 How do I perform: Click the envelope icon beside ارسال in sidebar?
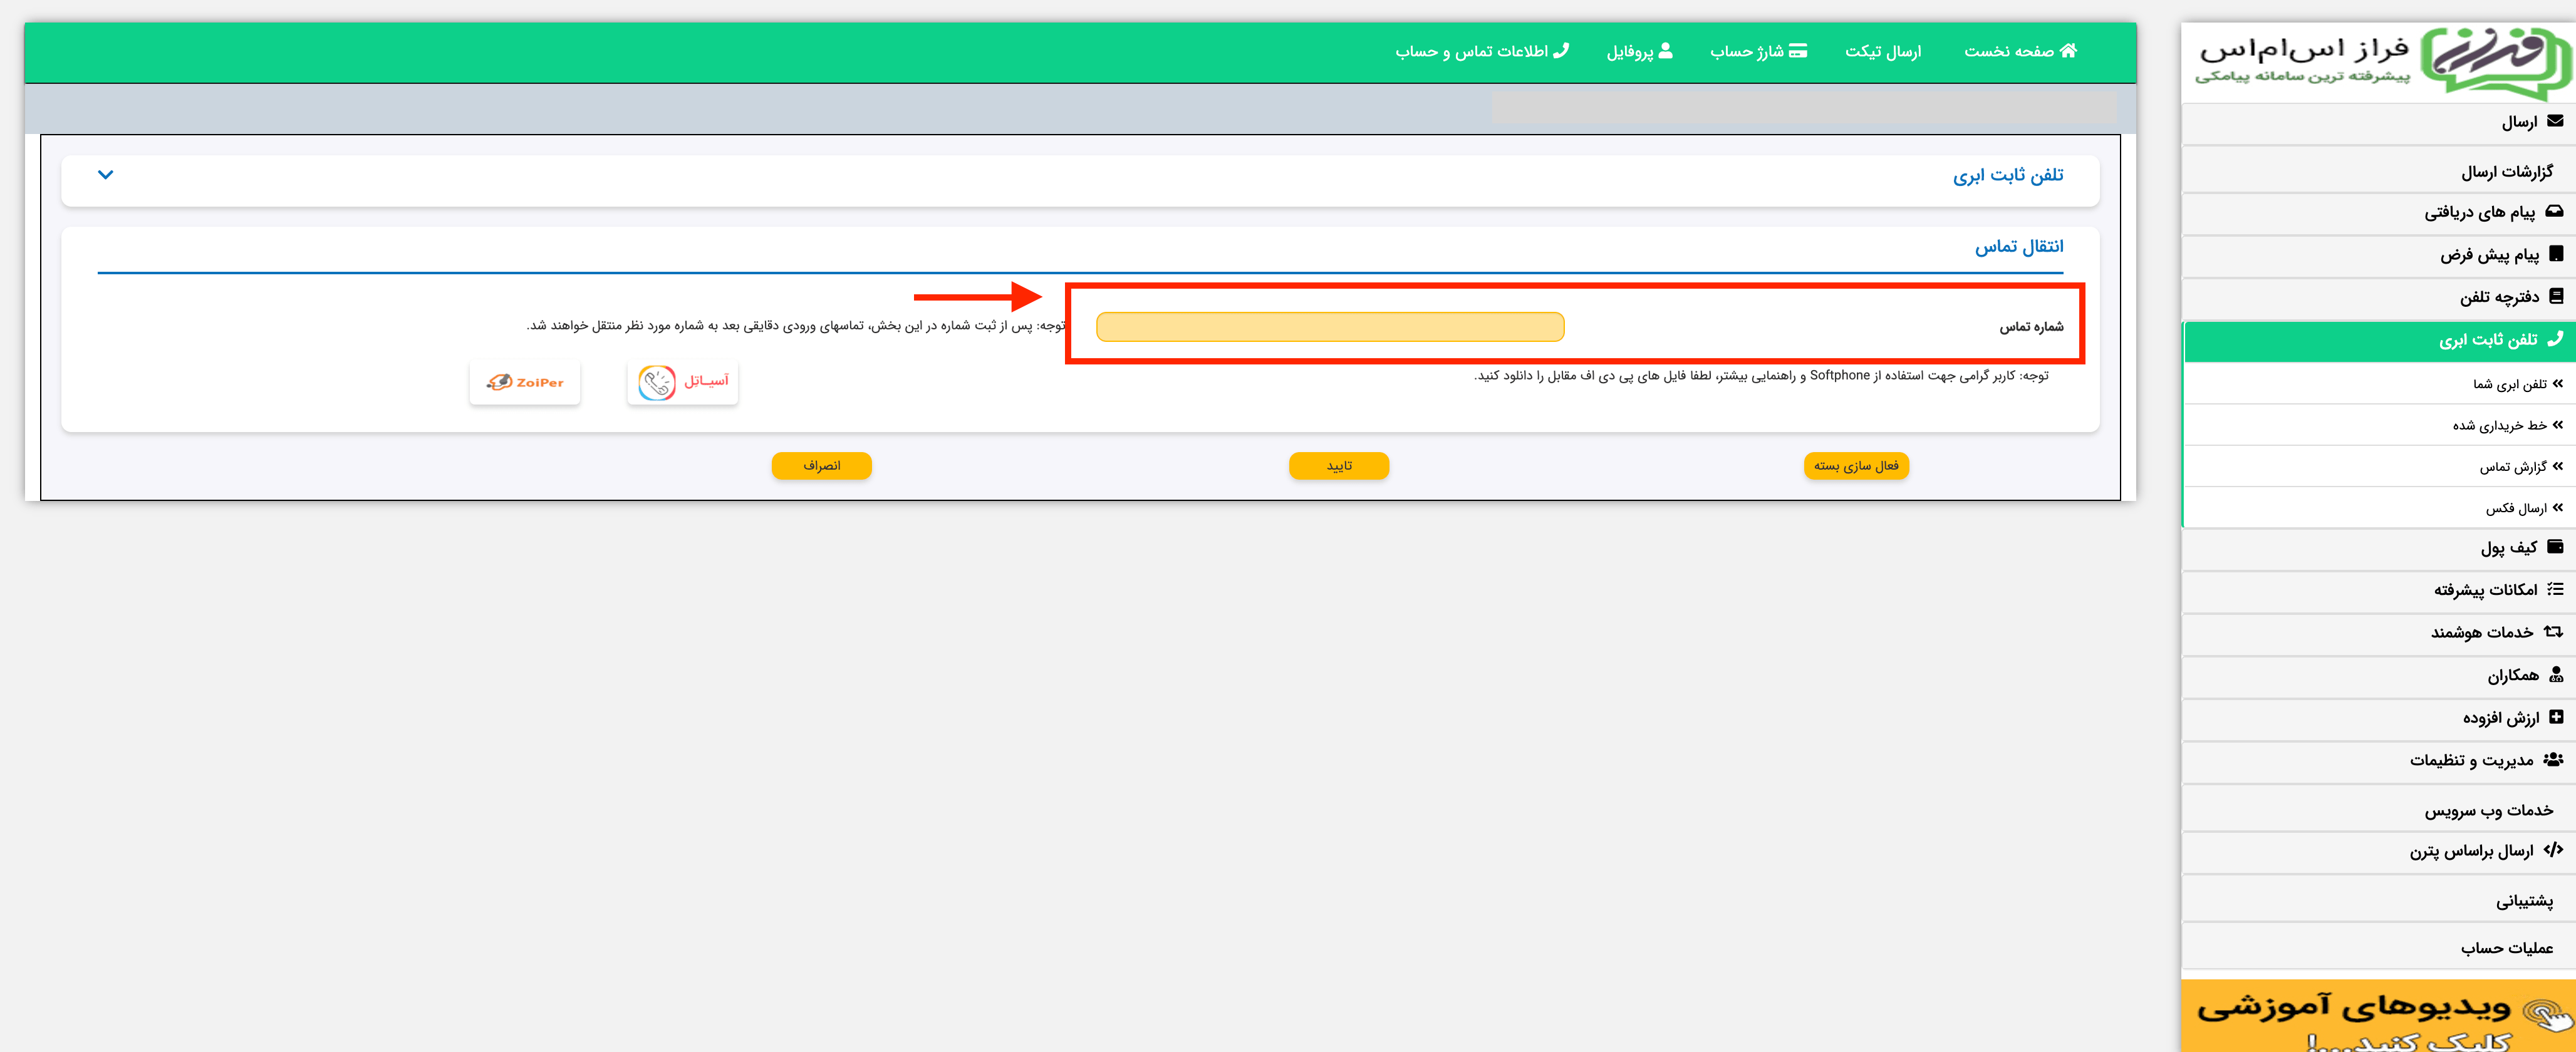point(2555,121)
